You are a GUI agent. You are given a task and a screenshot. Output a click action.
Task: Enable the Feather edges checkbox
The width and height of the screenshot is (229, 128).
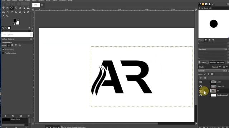point(3,53)
